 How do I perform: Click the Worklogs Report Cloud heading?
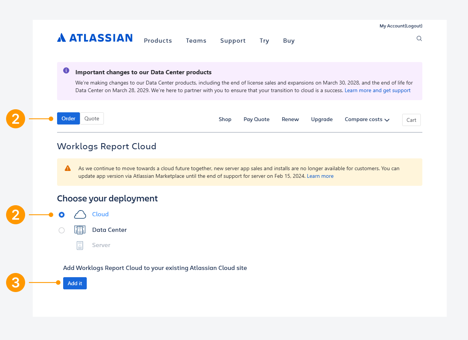tap(107, 146)
